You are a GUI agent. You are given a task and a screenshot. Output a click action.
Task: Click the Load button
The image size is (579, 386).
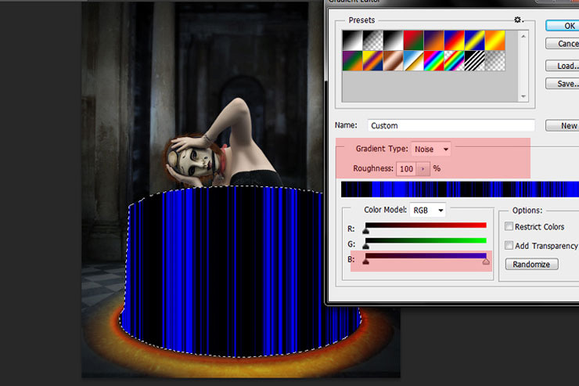pyautogui.click(x=563, y=66)
